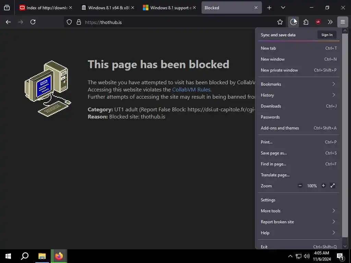Click the forward navigation arrow
Image resolution: width=351 pixels, height=263 pixels.
tap(21, 22)
